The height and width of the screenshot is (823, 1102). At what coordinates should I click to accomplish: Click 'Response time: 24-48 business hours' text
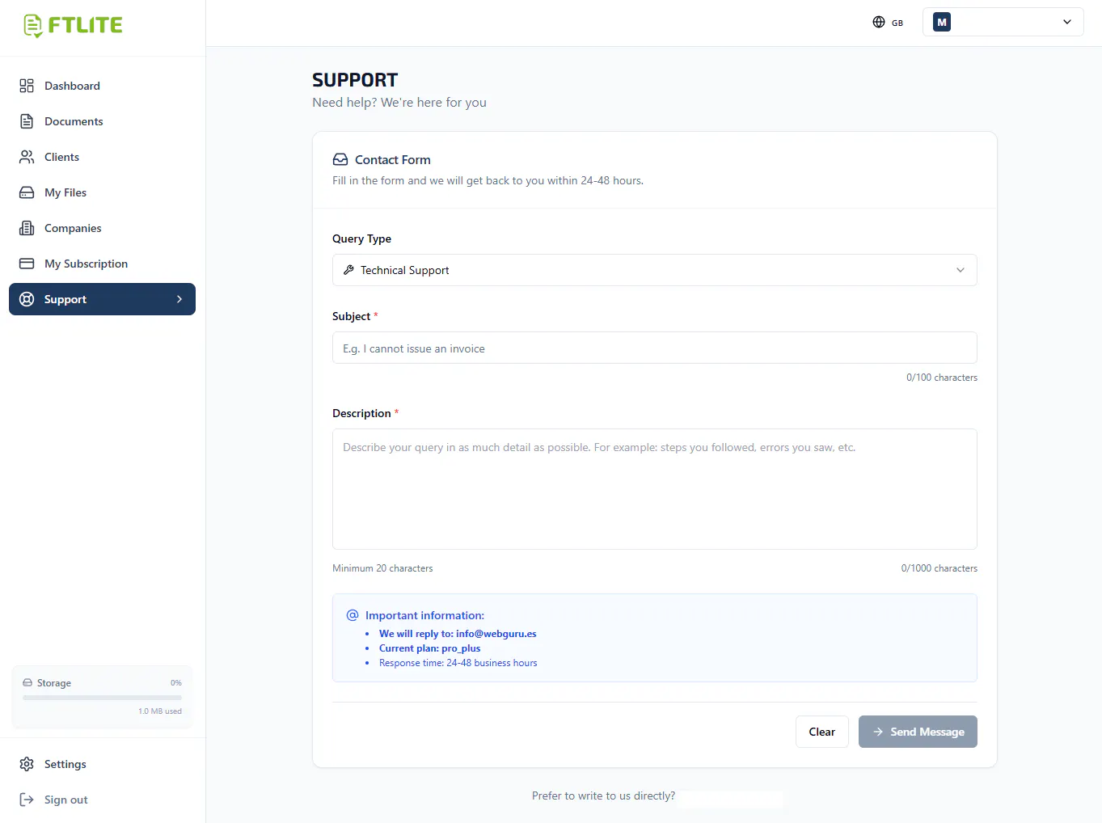coord(458,663)
